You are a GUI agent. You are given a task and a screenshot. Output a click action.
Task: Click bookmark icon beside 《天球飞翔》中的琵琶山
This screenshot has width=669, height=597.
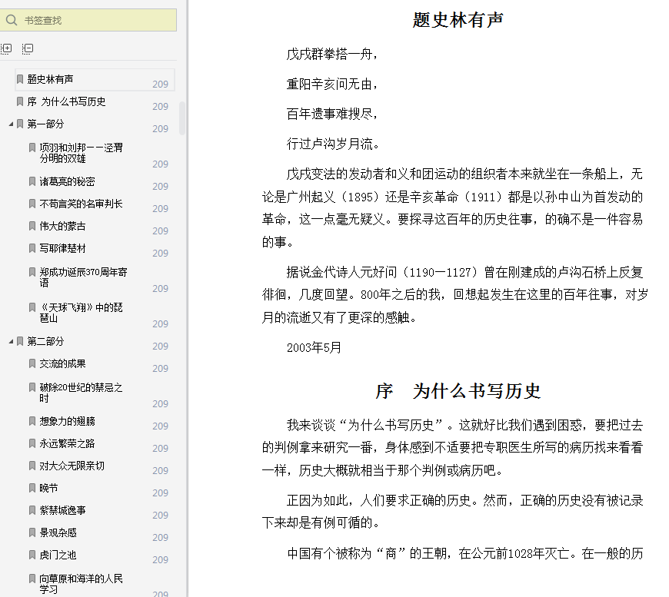point(32,307)
